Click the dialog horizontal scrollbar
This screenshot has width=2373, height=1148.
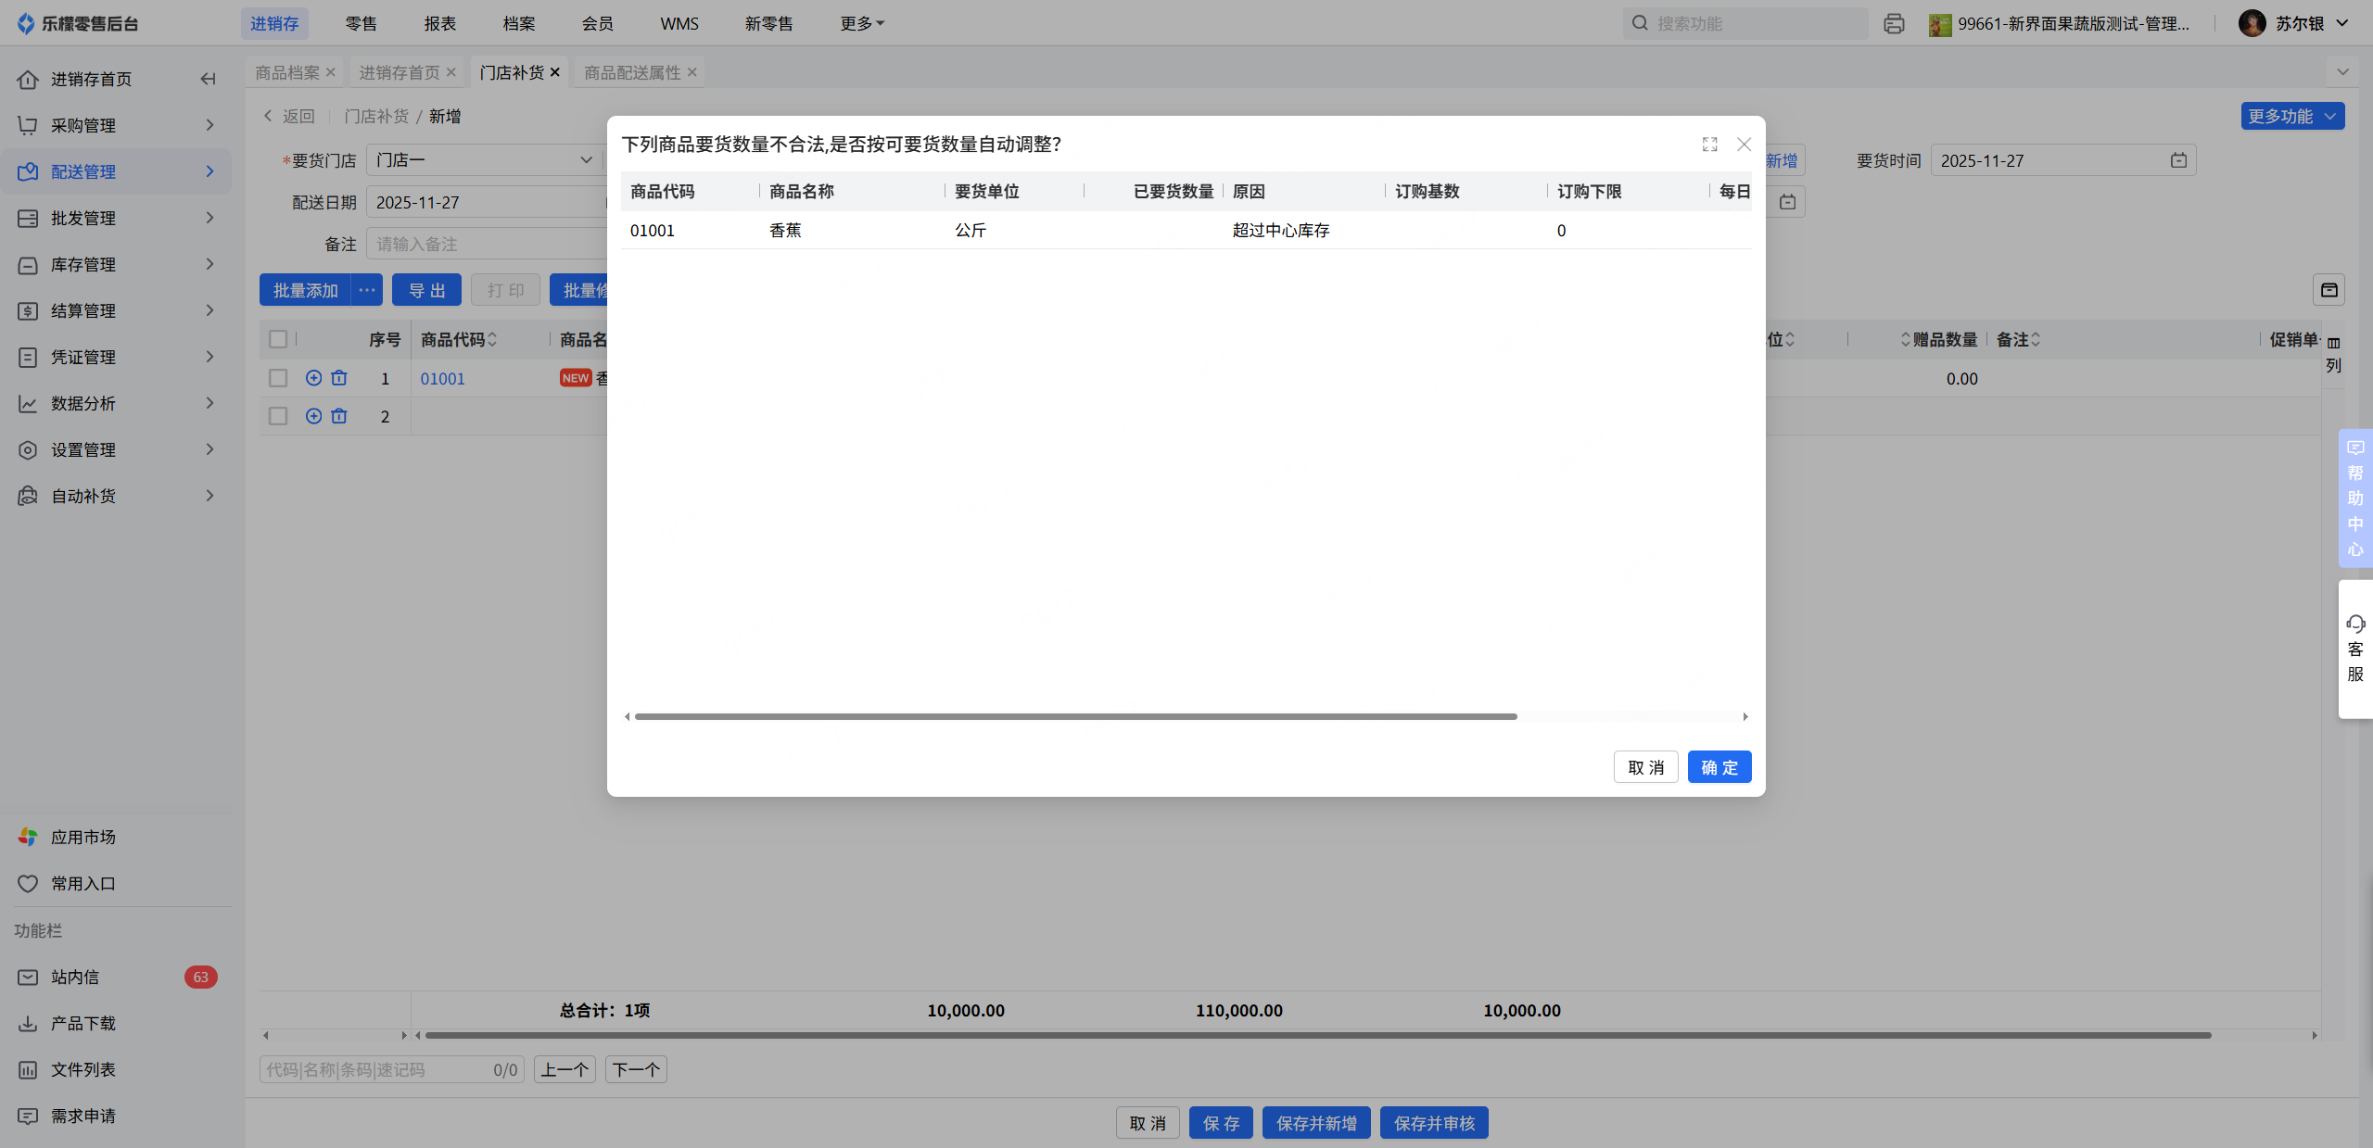(x=1075, y=716)
